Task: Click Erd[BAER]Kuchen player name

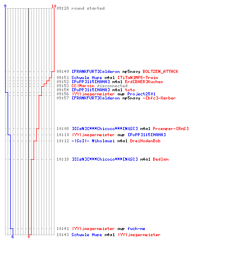Action: pos(144,82)
